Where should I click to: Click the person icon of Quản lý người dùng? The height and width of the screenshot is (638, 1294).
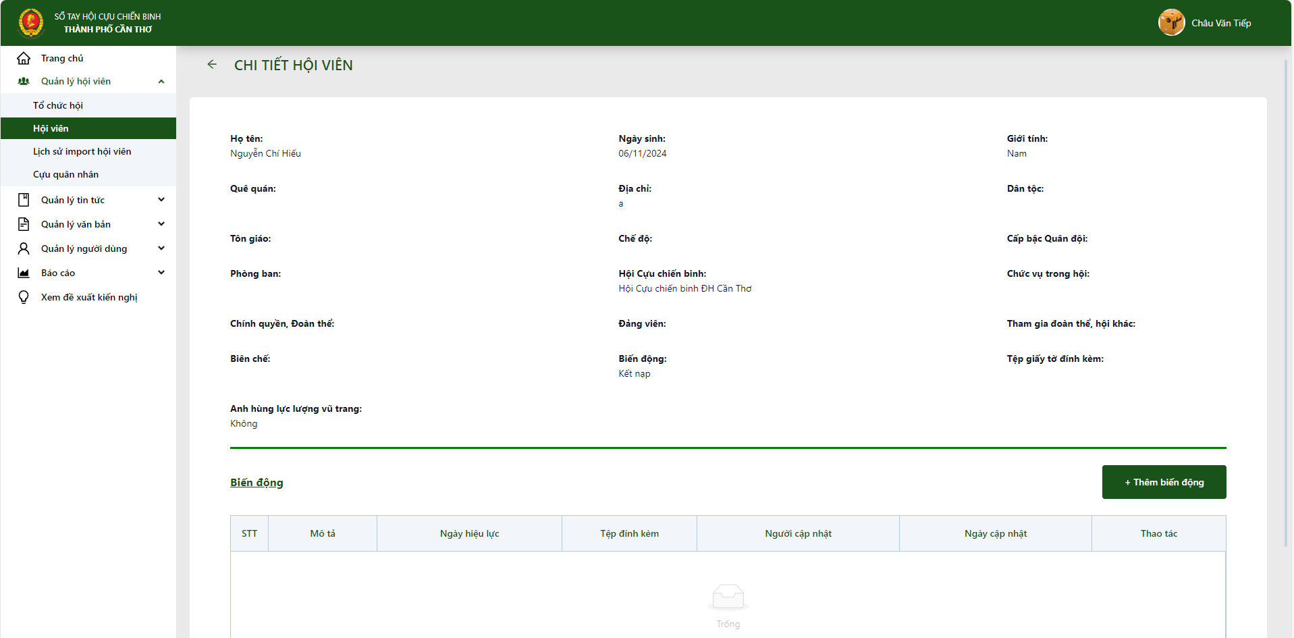coord(24,248)
